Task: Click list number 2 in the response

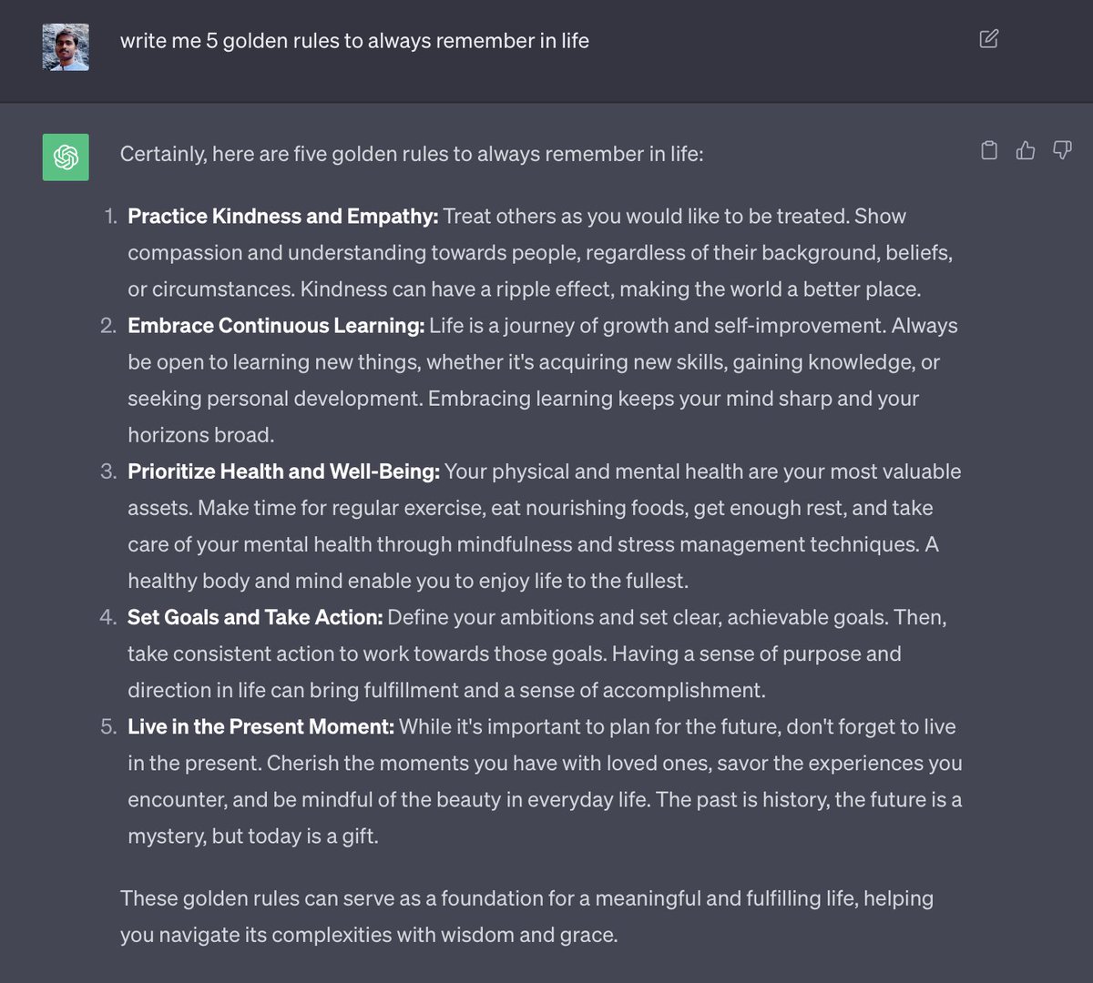Action: (x=108, y=326)
